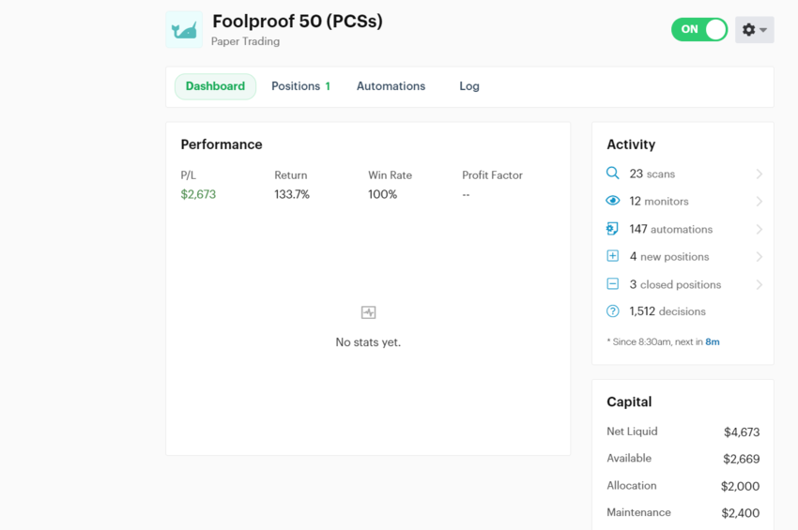798x530 pixels.
Task: Open the Automations tab
Action: click(x=391, y=86)
